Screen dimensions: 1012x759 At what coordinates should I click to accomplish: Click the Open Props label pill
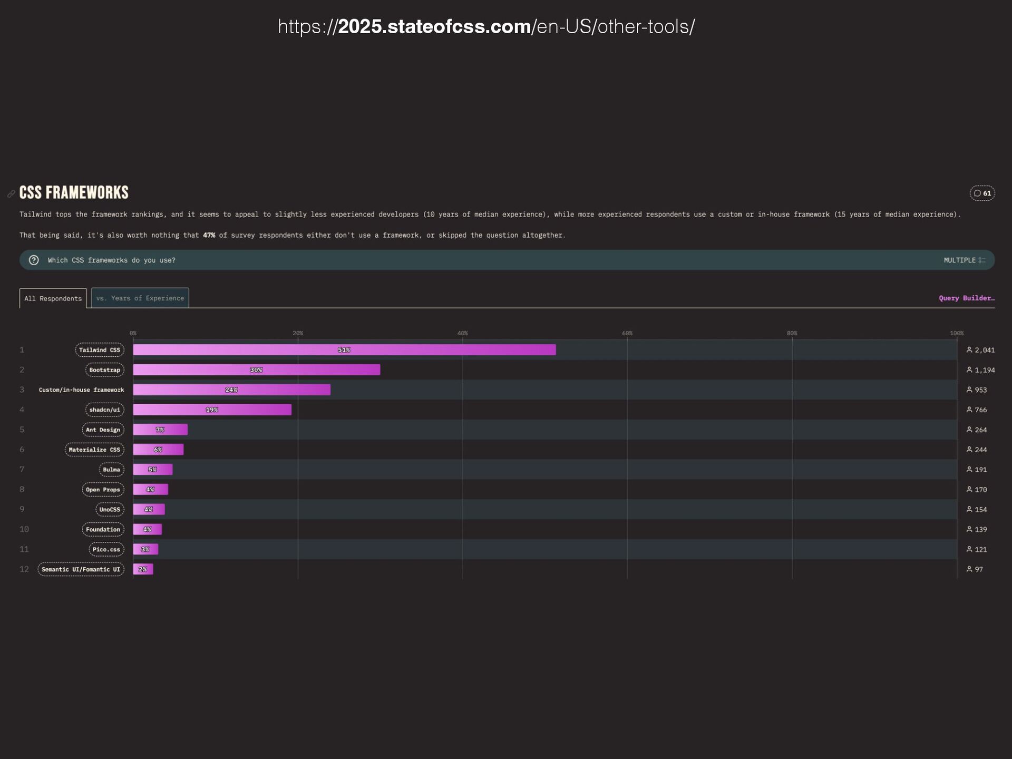(103, 490)
